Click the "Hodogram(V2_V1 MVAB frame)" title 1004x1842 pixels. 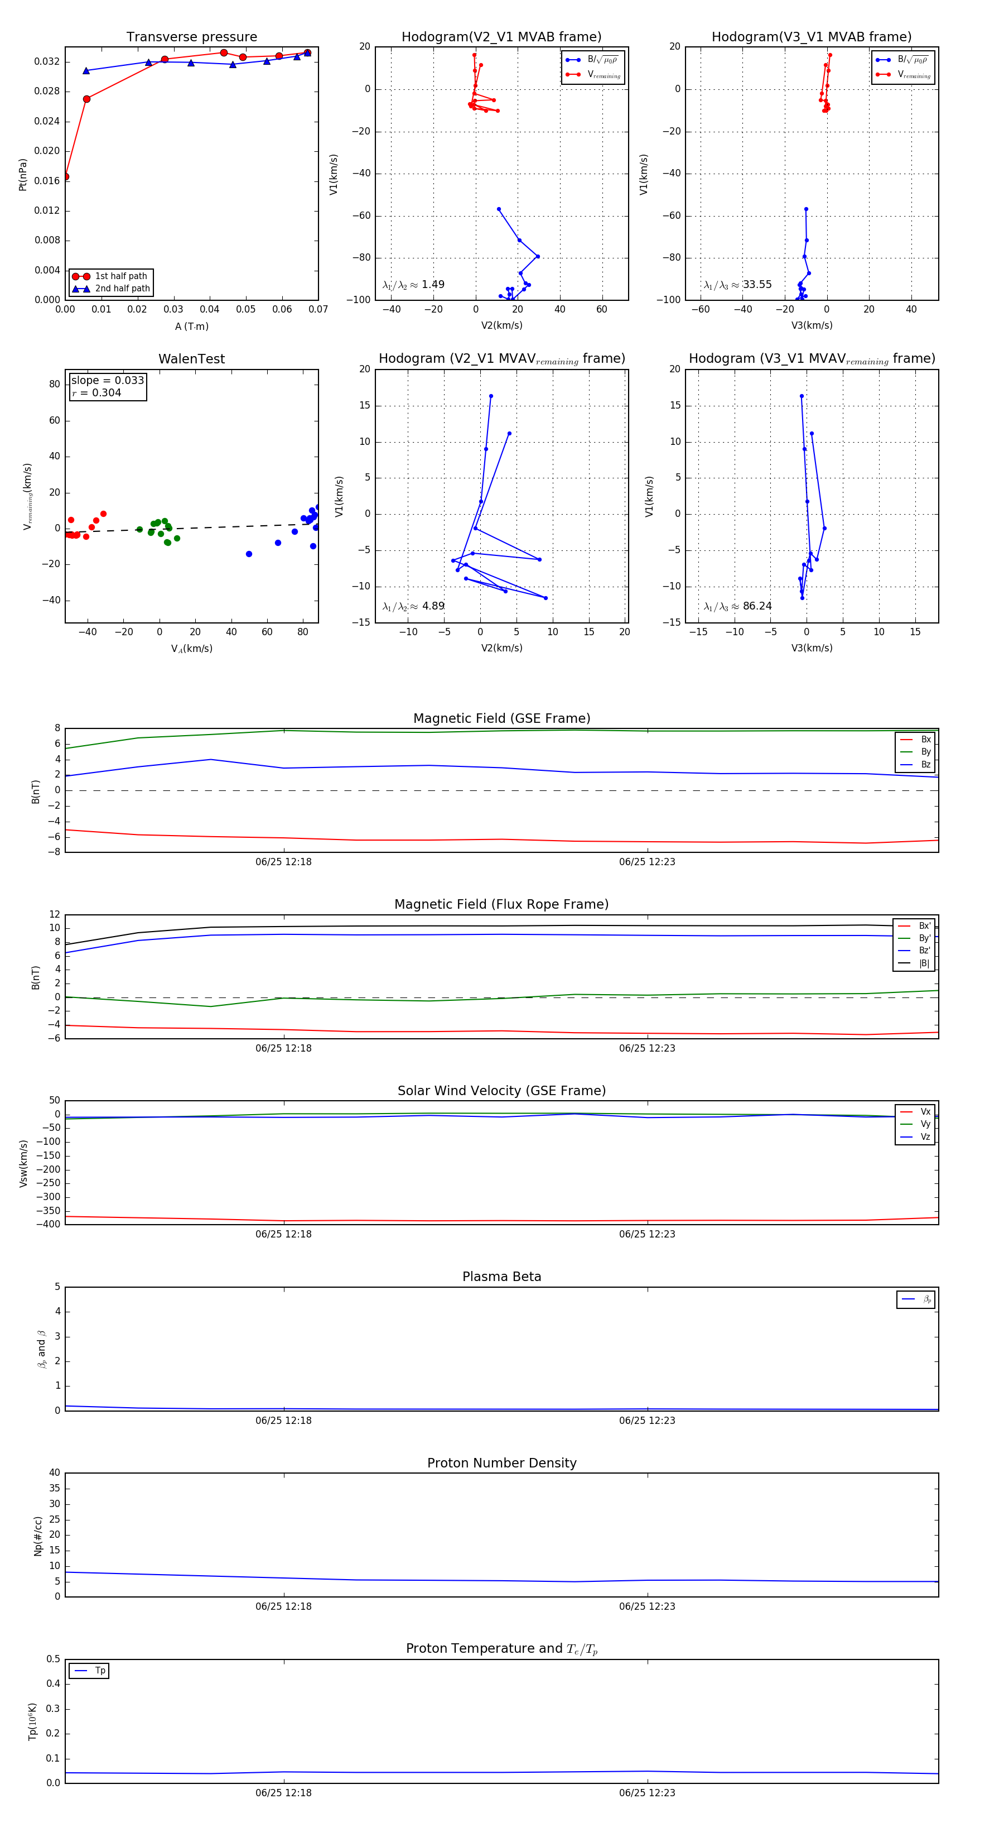(501, 37)
